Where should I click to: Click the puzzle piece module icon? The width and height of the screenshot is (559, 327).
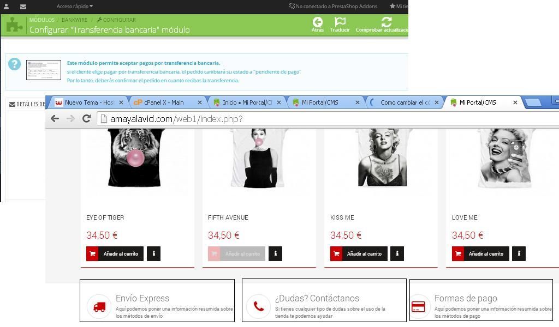coord(14,25)
